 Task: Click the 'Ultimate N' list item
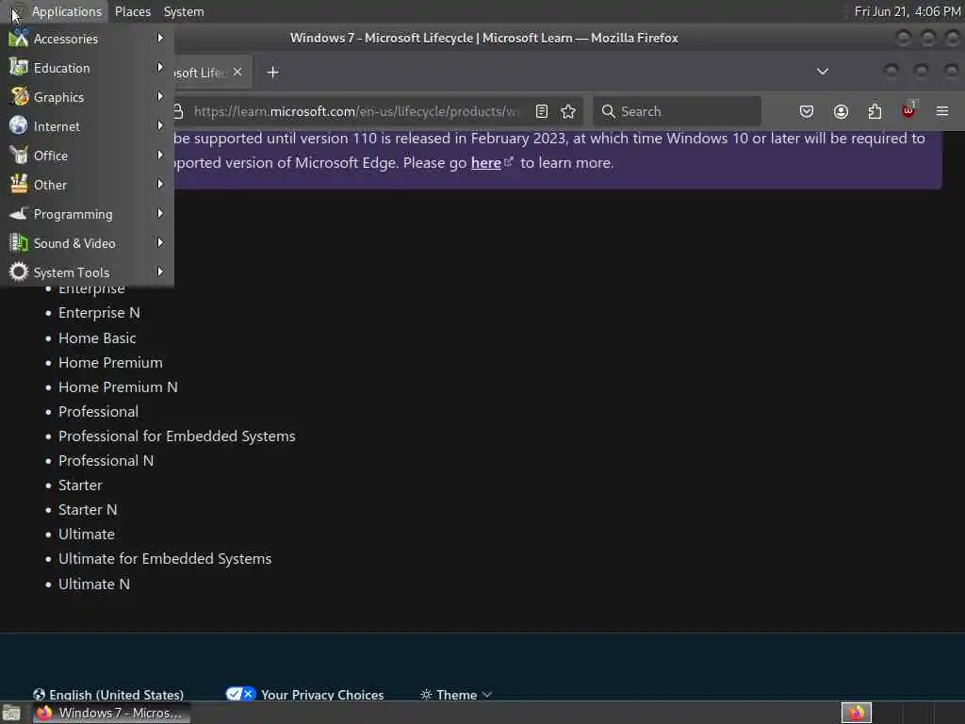coord(94,584)
